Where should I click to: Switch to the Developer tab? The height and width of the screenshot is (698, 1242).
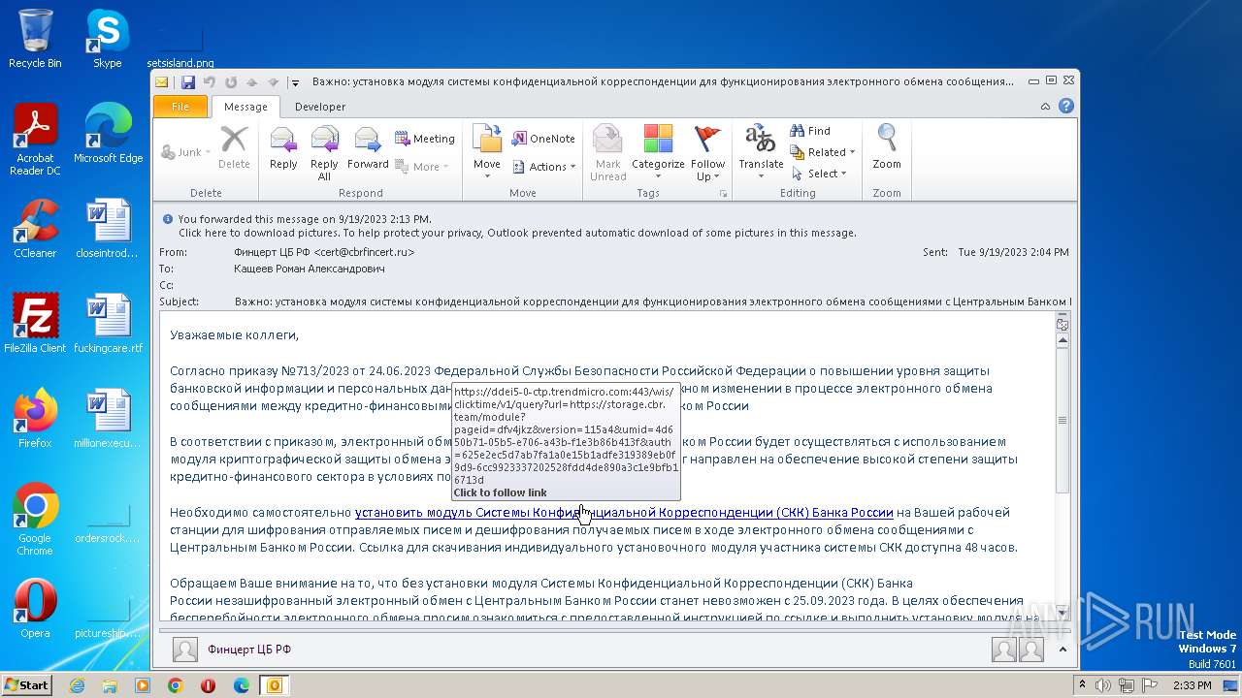(x=320, y=107)
